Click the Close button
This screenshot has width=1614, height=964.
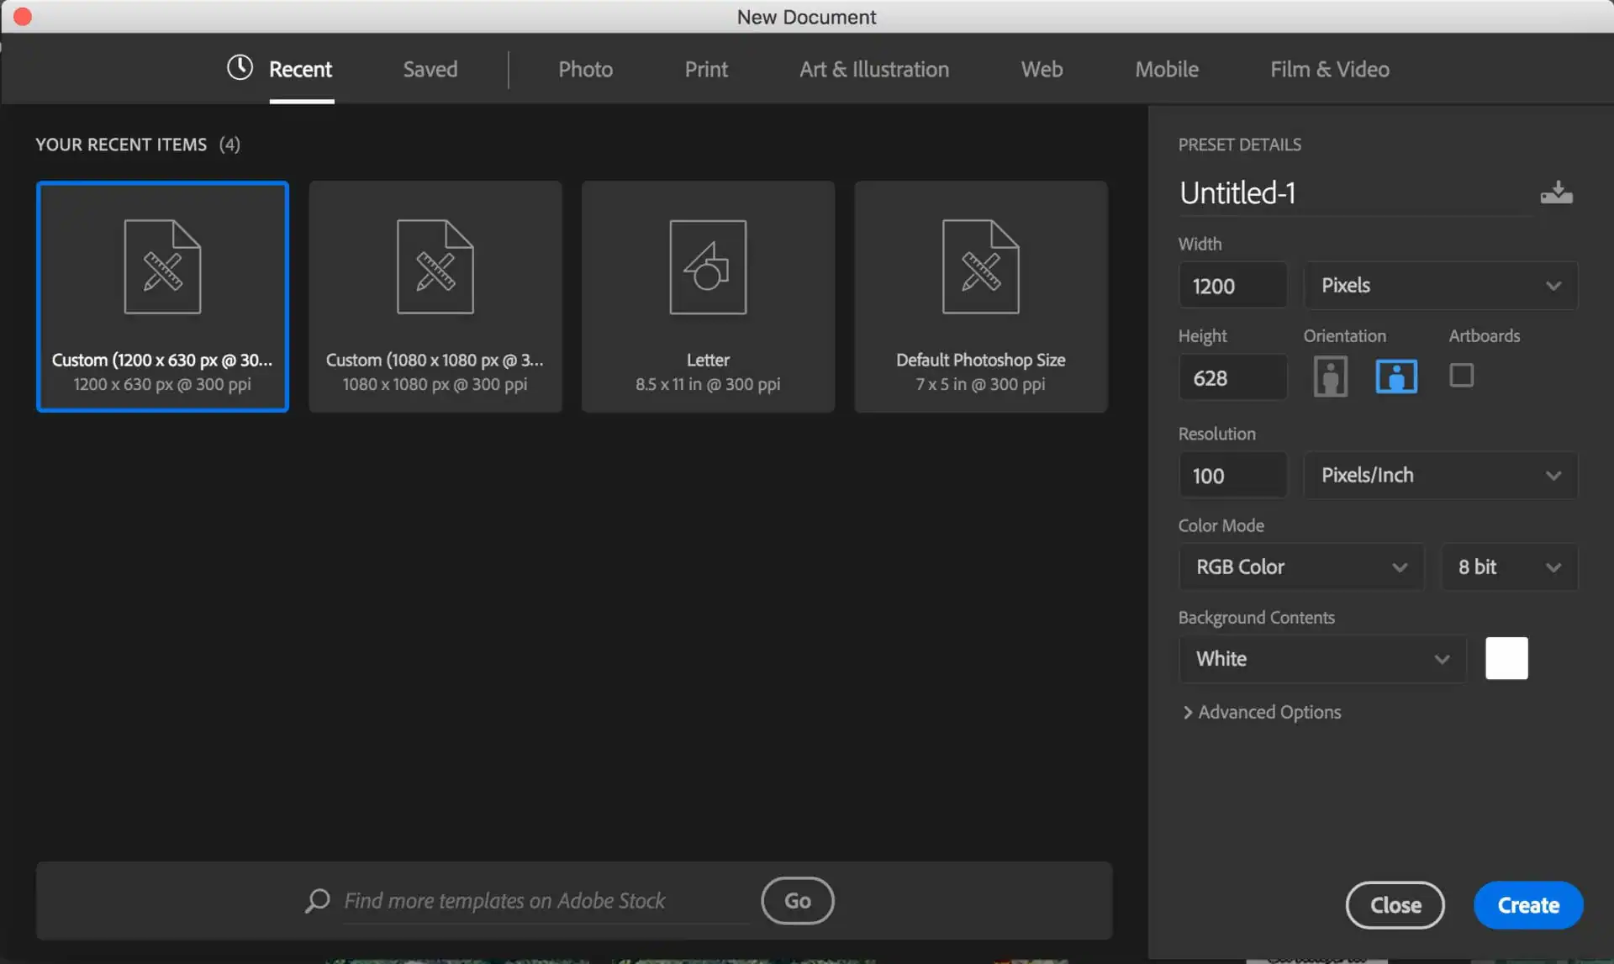1395,905
